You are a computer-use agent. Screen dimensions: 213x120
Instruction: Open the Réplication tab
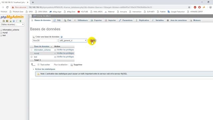tap(142, 20)
